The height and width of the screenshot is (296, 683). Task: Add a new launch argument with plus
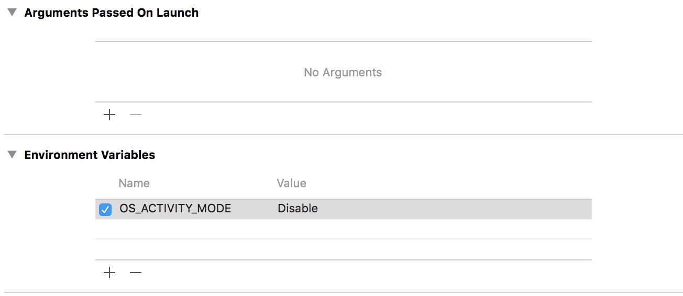[109, 115]
